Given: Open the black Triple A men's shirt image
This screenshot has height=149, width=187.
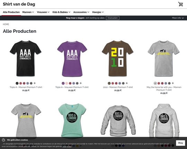Looking at the screenshot, I should coord(26,58).
